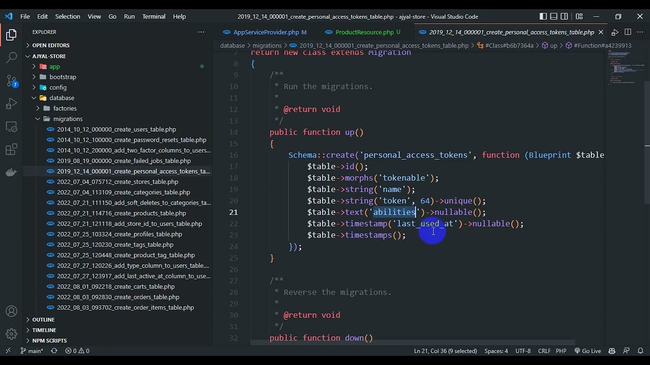
Task: Click the feedback icon in status bar
Action: click(626, 351)
